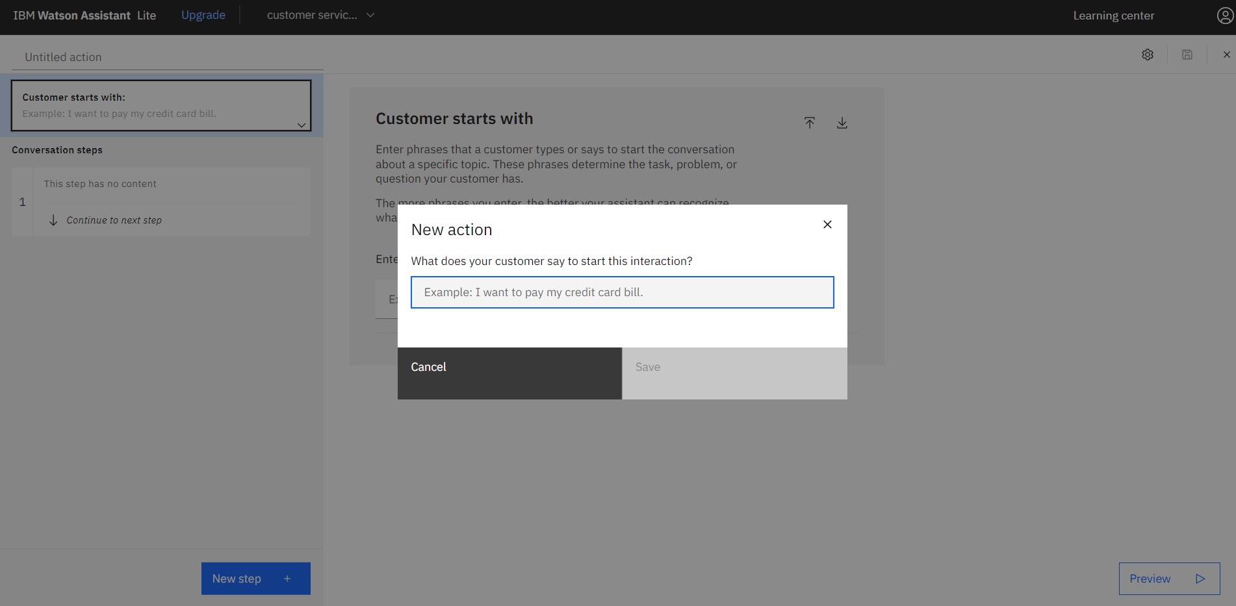
Task: Open the action settings gear icon
Action: click(1148, 55)
